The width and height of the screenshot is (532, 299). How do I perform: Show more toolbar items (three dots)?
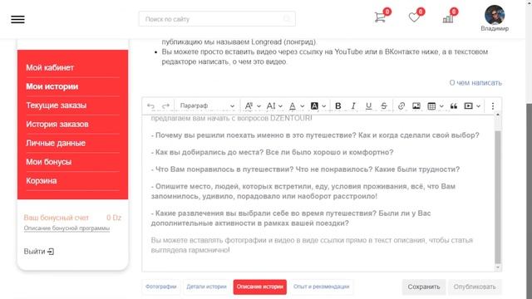[x=493, y=106]
